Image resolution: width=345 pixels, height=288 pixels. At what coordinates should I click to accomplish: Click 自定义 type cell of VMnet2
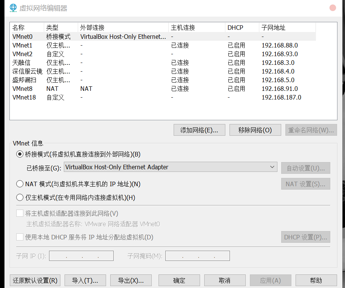click(55, 54)
